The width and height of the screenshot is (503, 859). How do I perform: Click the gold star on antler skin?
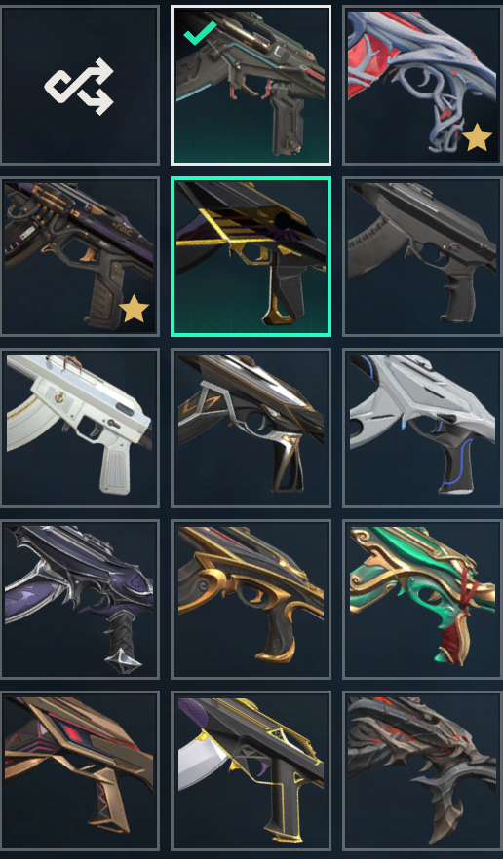click(477, 137)
